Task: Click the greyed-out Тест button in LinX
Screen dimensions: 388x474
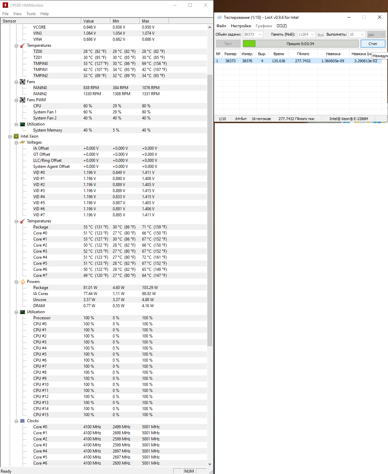Action: (228, 44)
